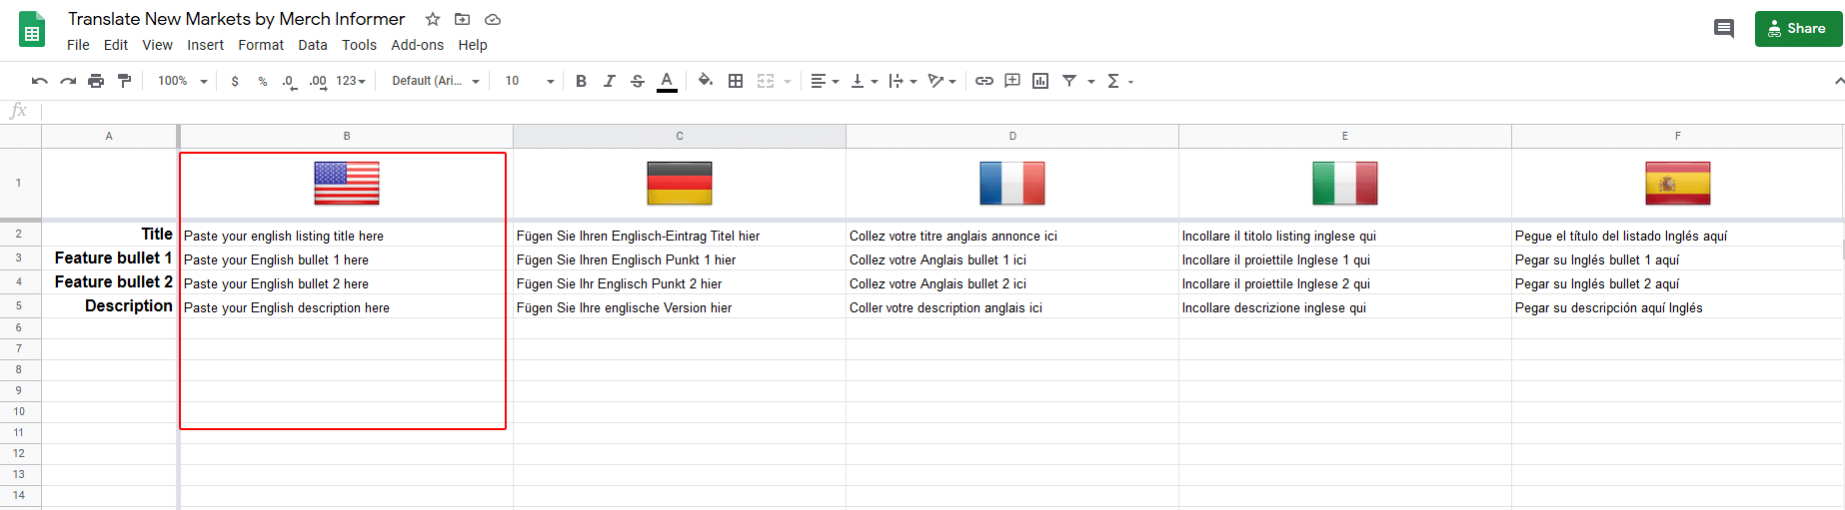
Task: Format as currency with the dollar icon
Action: pyautogui.click(x=235, y=81)
